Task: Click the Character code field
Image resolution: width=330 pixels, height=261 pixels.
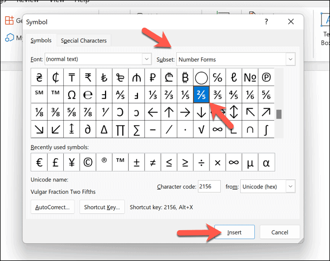Action: (x=209, y=186)
